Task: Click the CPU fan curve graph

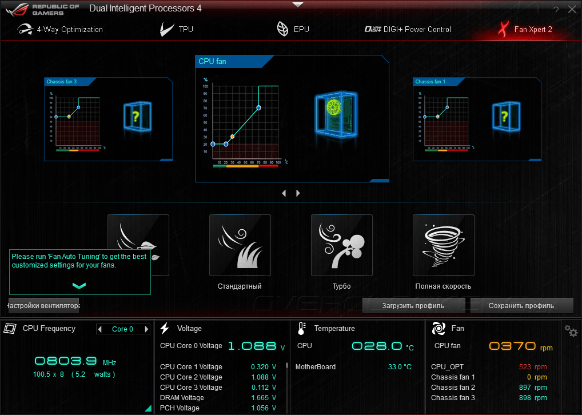Action: [245, 122]
